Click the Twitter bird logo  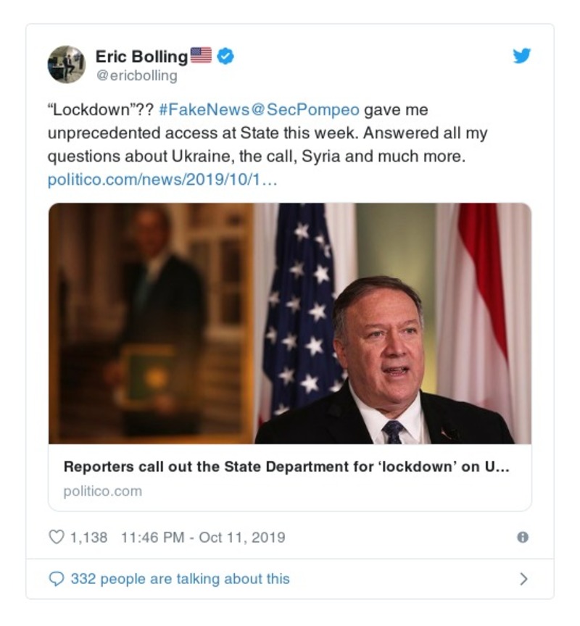coord(522,57)
